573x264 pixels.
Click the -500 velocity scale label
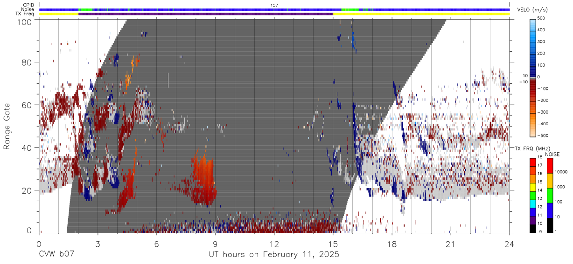(544, 135)
